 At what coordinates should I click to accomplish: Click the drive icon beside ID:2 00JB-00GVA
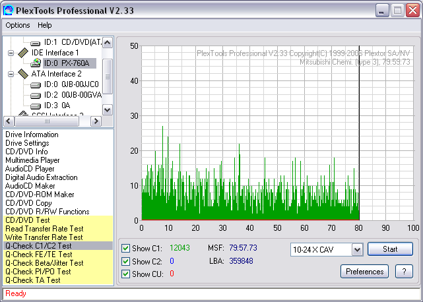(x=36, y=96)
